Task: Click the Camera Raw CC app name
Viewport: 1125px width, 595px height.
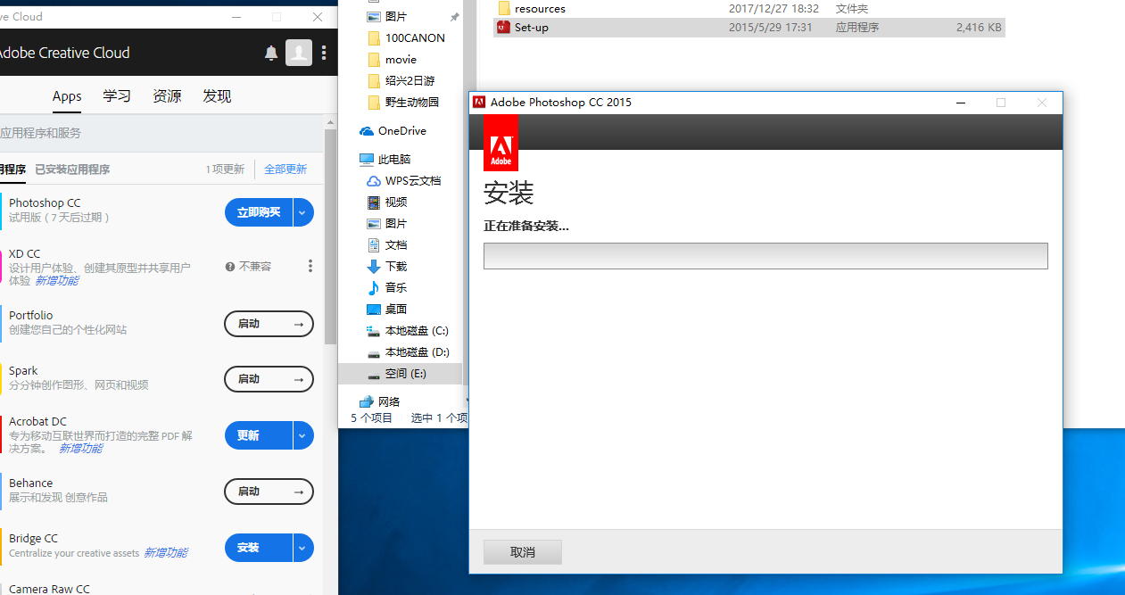Action: [49, 589]
